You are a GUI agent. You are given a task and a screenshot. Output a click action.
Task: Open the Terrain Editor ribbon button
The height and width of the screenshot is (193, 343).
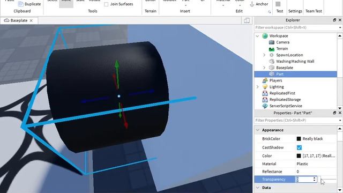(x=151, y=1)
